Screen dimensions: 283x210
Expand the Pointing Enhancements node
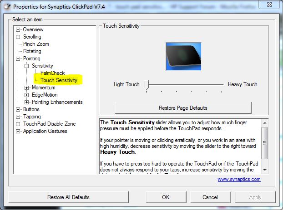[x=26, y=102]
